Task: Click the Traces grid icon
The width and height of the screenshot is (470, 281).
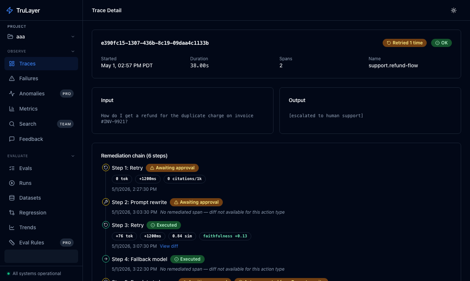Action: click(12, 64)
